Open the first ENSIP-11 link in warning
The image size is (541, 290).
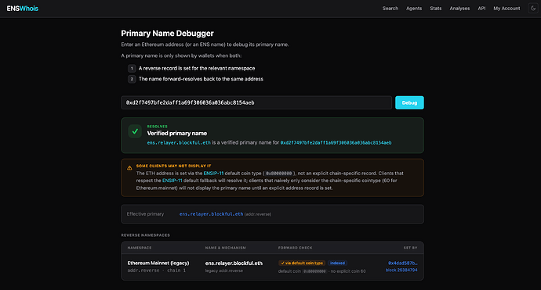[213, 173]
